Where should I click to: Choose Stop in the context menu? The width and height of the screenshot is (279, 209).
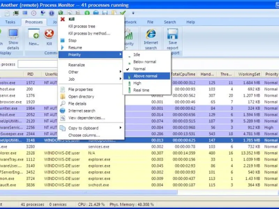(x=91, y=40)
